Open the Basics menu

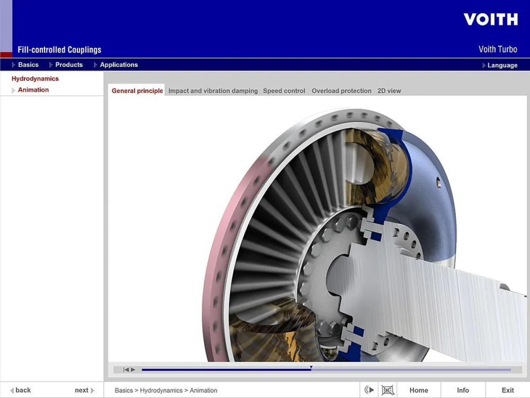pyautogui.click(x=28, y=65)
